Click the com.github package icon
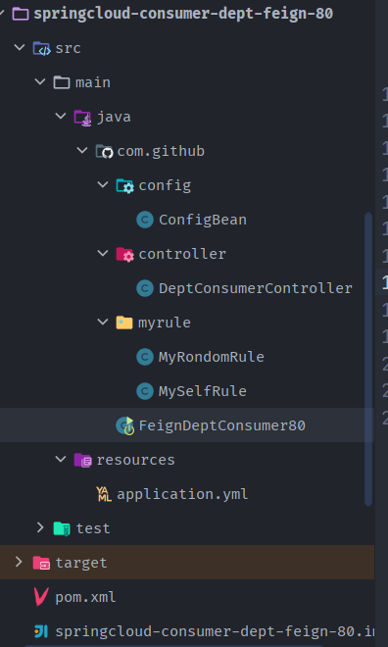Image resolution: width=388 pixels, height=647 pixels. (104, 151)
